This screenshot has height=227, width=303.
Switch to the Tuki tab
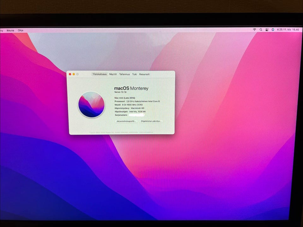[x=134, y=74]
